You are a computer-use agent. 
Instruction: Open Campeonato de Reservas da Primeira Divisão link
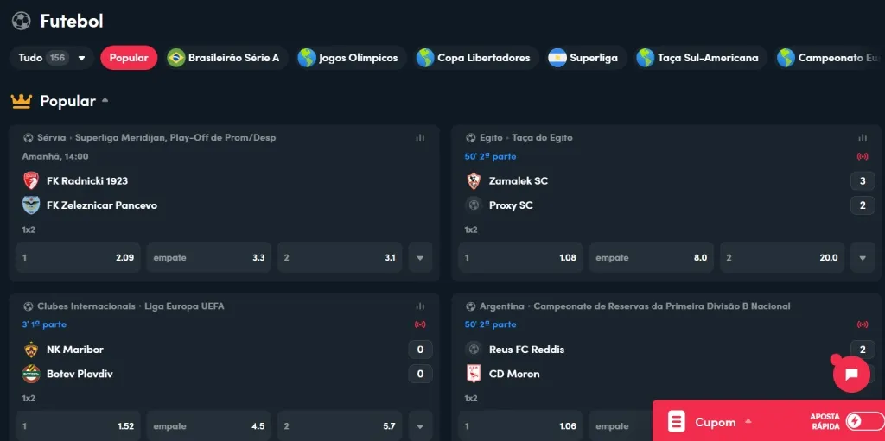661,306
